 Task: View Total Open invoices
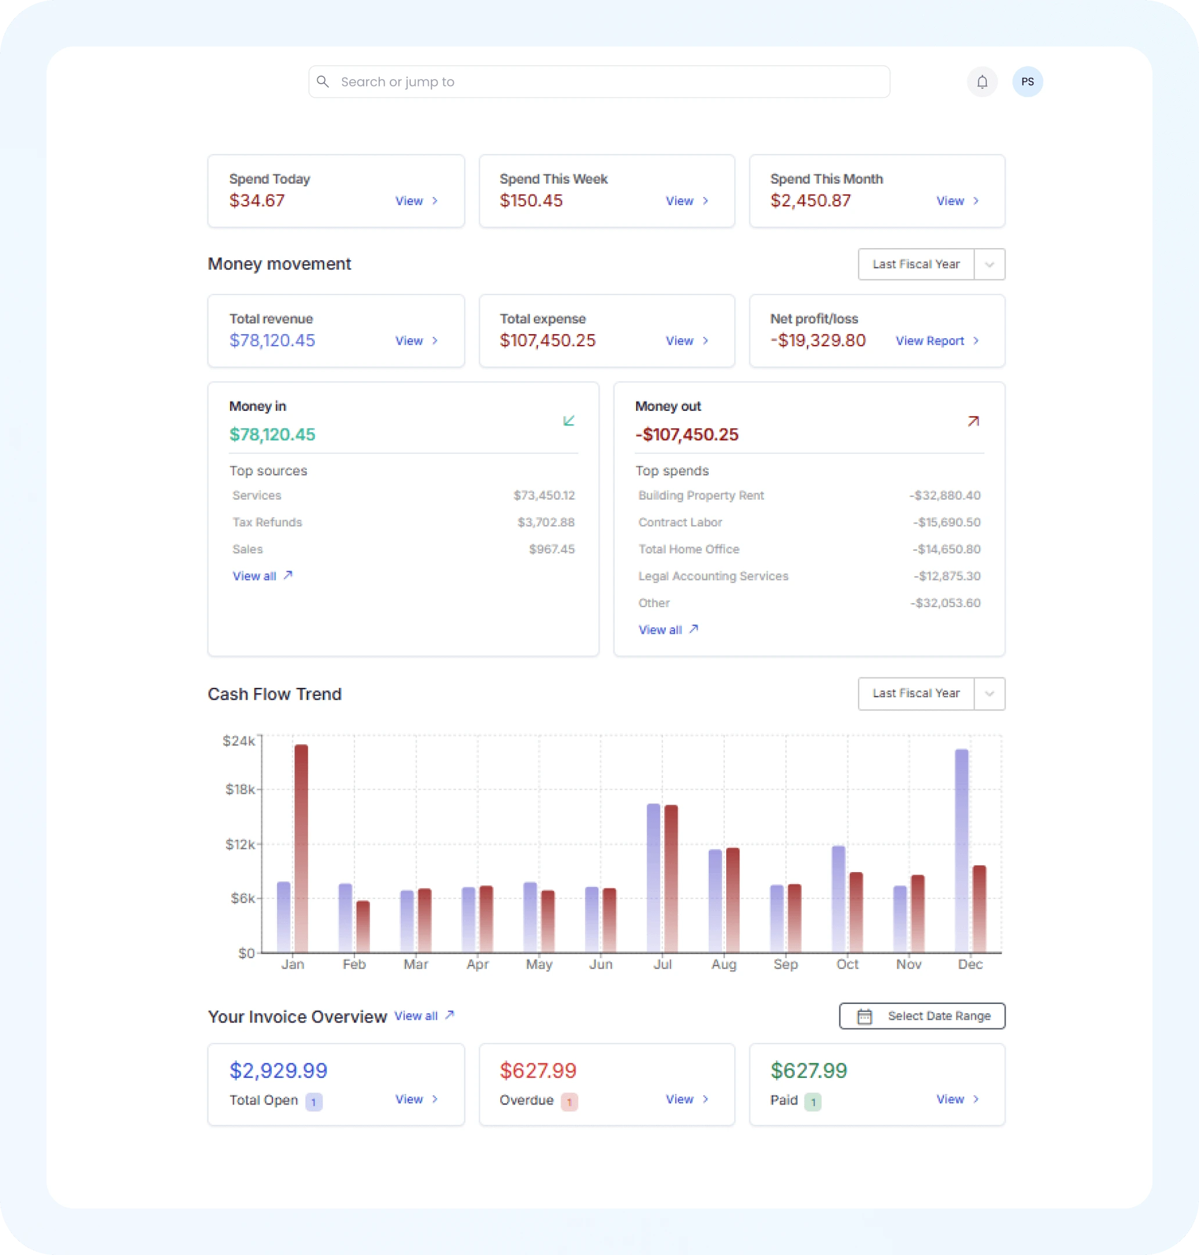pyautogui.click(x=416, y=1099)
